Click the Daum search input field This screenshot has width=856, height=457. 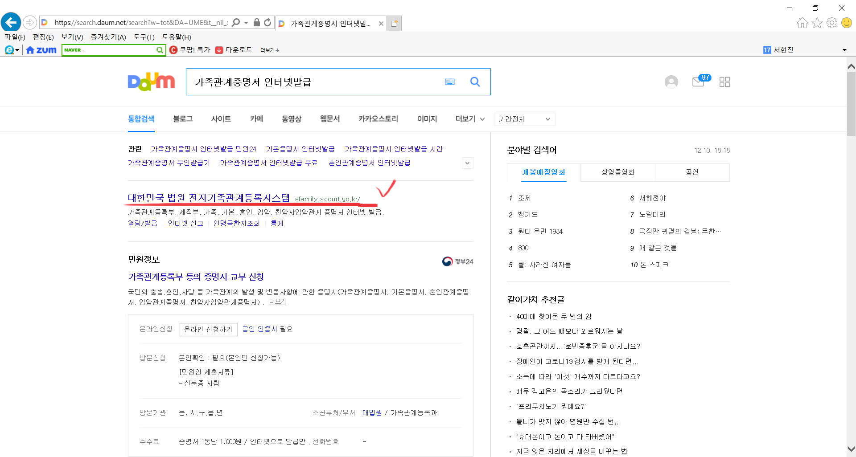click(x=314, y=82)
